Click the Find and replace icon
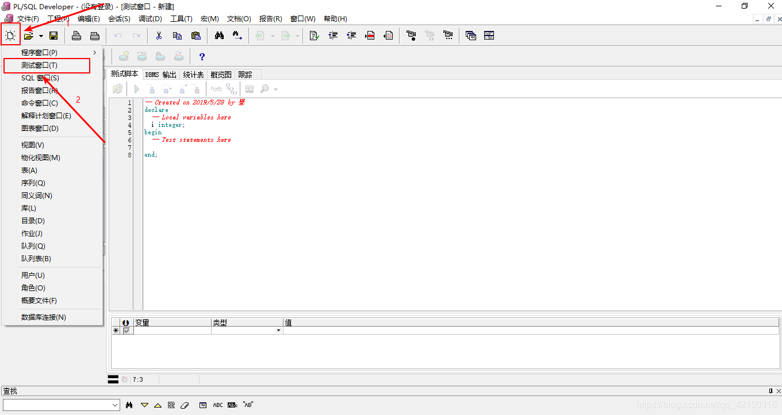Screen dimensions: 782x415 [237, 36]
